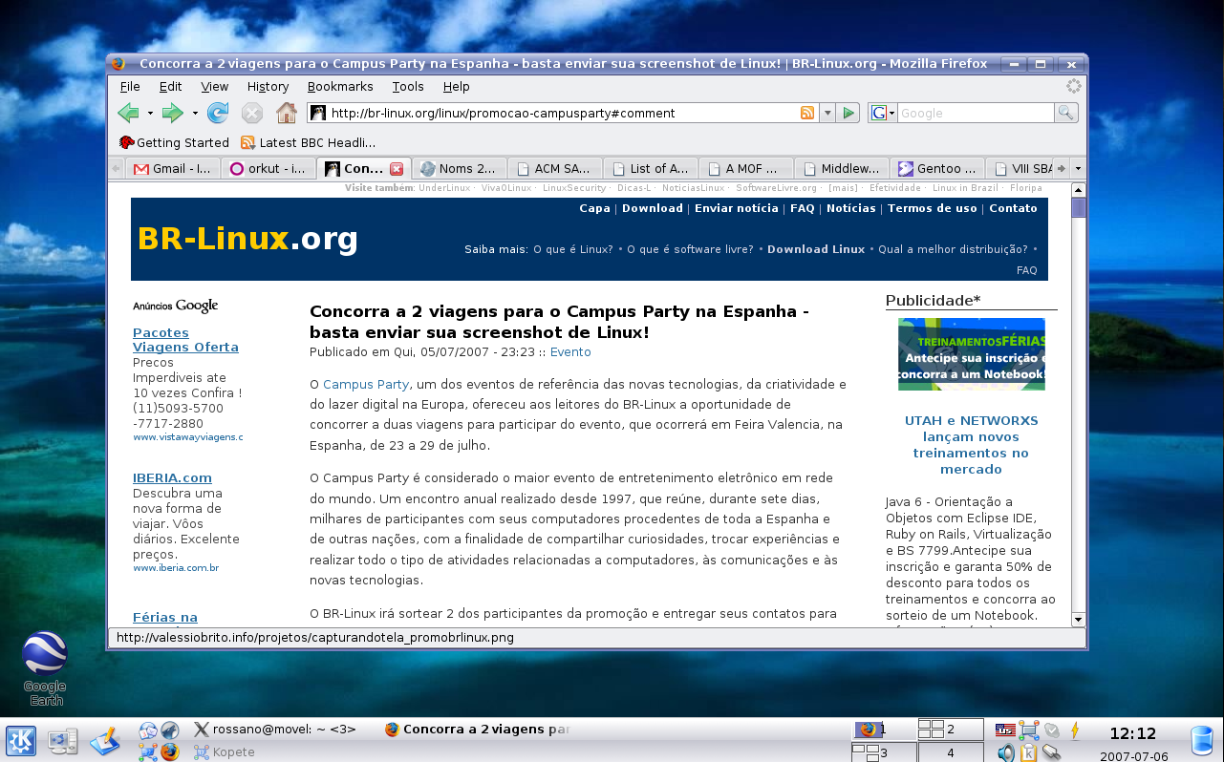
Task: Click the scrollbar down arrow
Action: click(x=1079, y=620)
